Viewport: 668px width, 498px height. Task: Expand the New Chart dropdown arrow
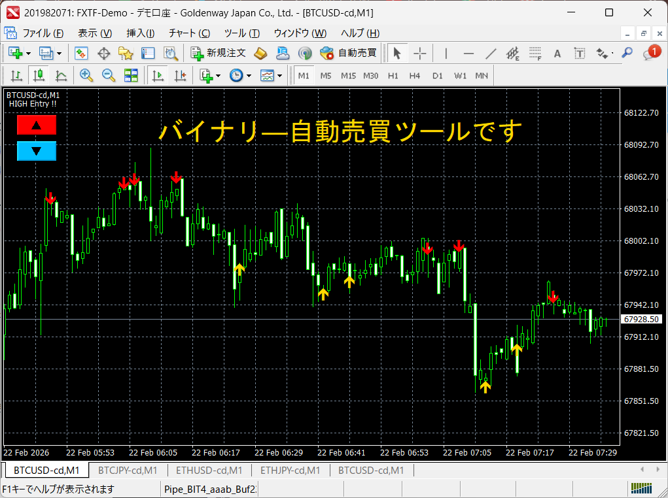(29, 54)
